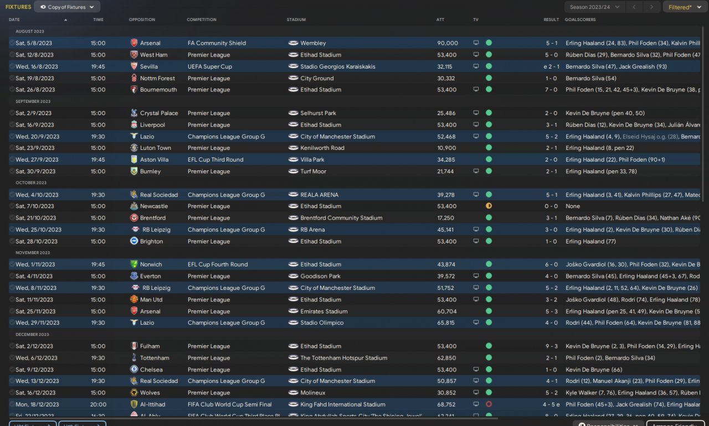Open the West Ham club badge
The image size is (709, 426).
coord(133,55)
